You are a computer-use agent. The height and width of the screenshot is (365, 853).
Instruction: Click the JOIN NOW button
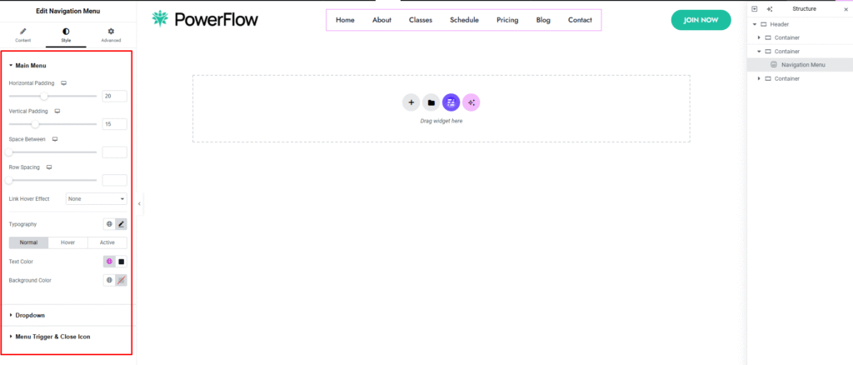click(x=700, y=20)
